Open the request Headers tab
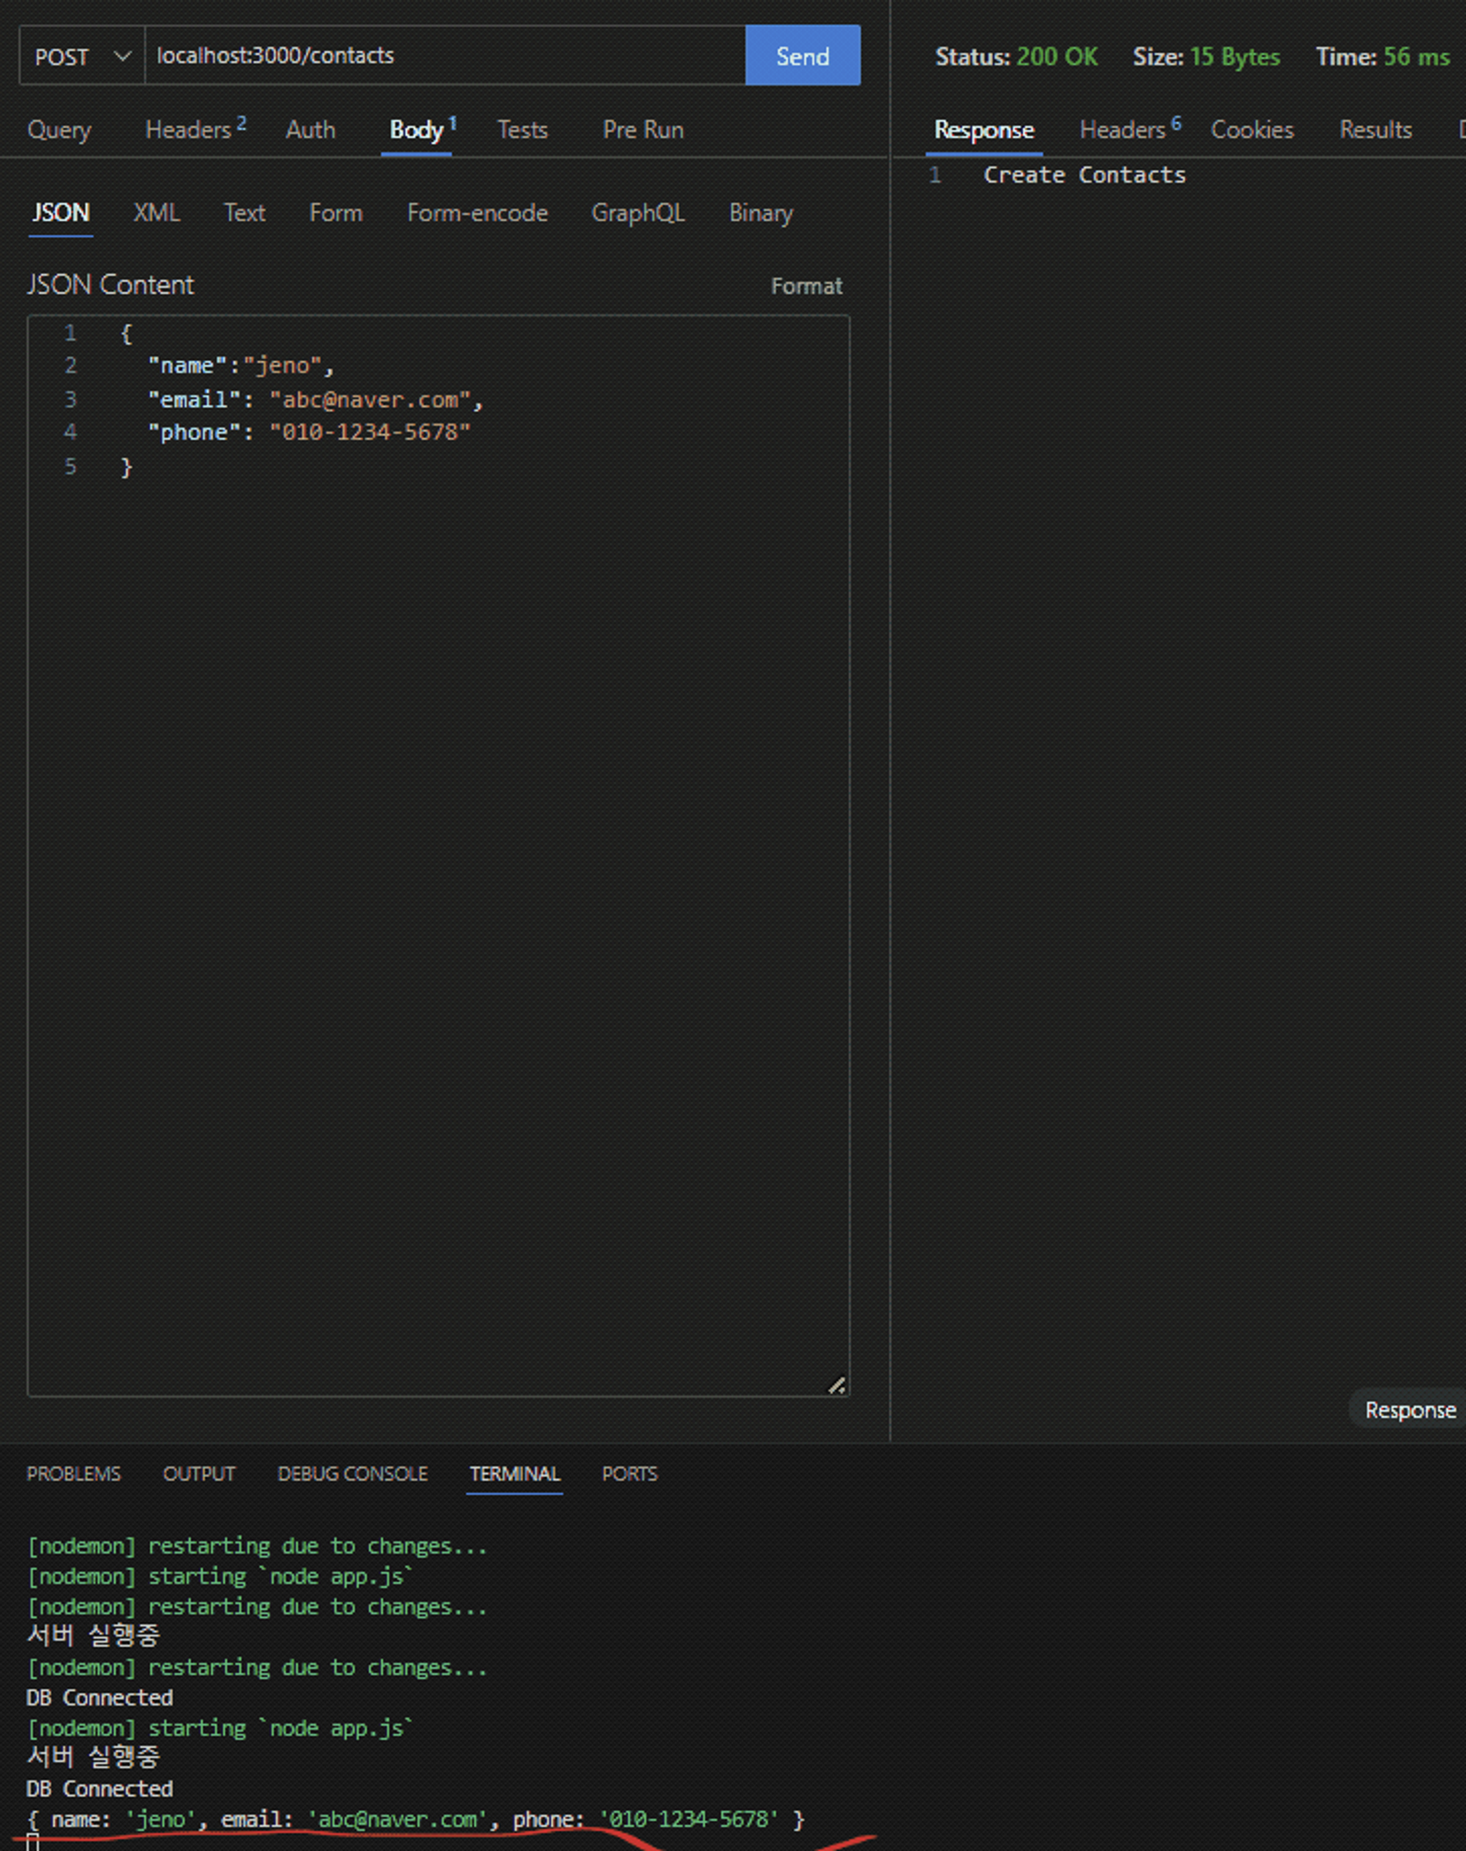1466x1851 pixels. point(195,130)
